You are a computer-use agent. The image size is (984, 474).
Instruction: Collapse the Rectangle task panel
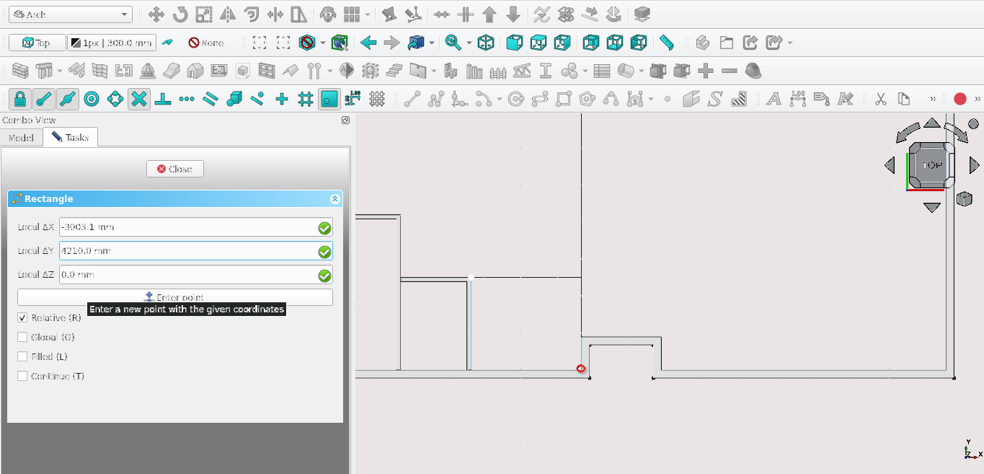click(334, 199)
